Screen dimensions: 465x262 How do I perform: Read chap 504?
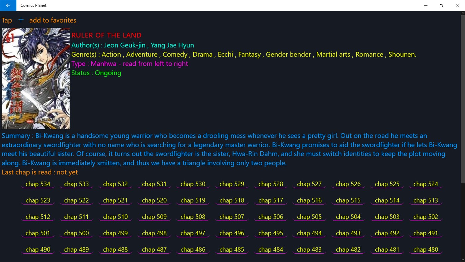click(348, 217)
